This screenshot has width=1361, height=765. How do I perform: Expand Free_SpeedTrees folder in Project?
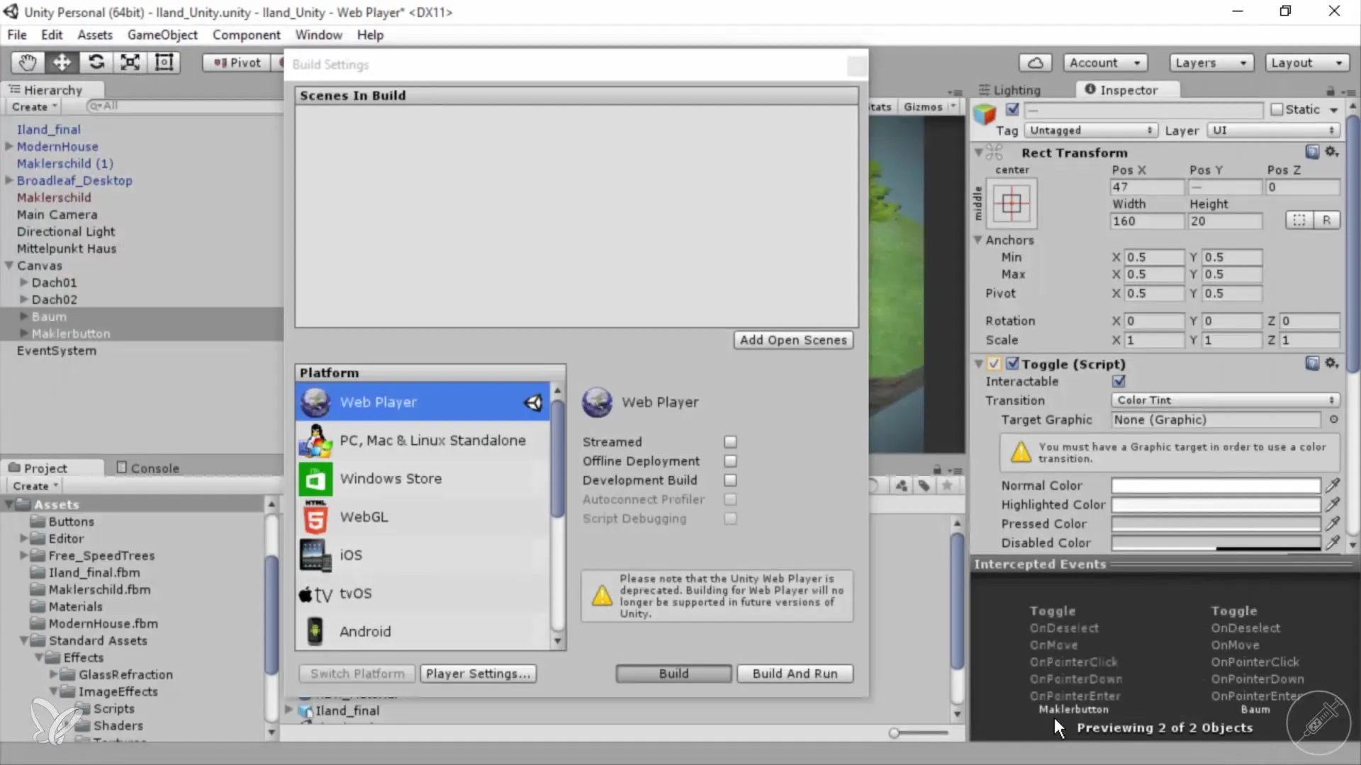click(x=23, y=555)
